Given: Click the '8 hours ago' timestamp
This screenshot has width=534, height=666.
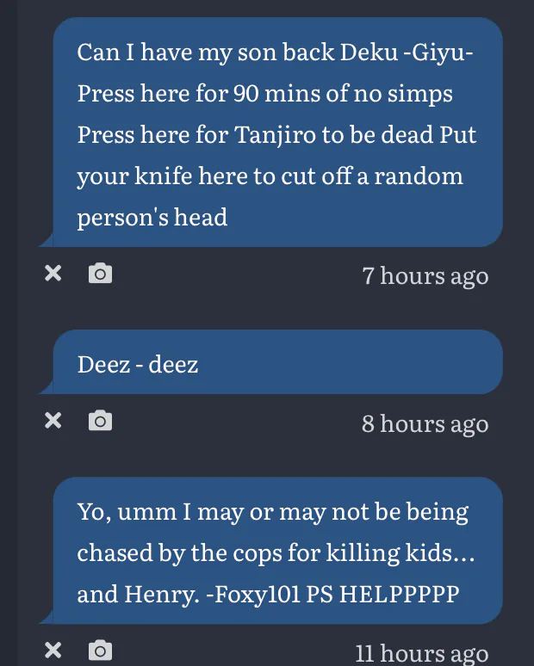Looking at the screenshot, I should click(425, 423).
